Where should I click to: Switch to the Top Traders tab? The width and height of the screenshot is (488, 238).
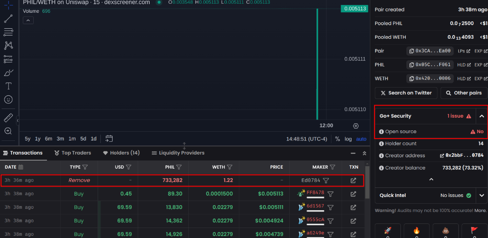click(x=73, y=153)
